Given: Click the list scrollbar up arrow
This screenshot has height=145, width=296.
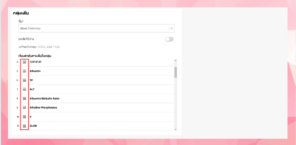Looking at the screenshot, I should point(176,61).
